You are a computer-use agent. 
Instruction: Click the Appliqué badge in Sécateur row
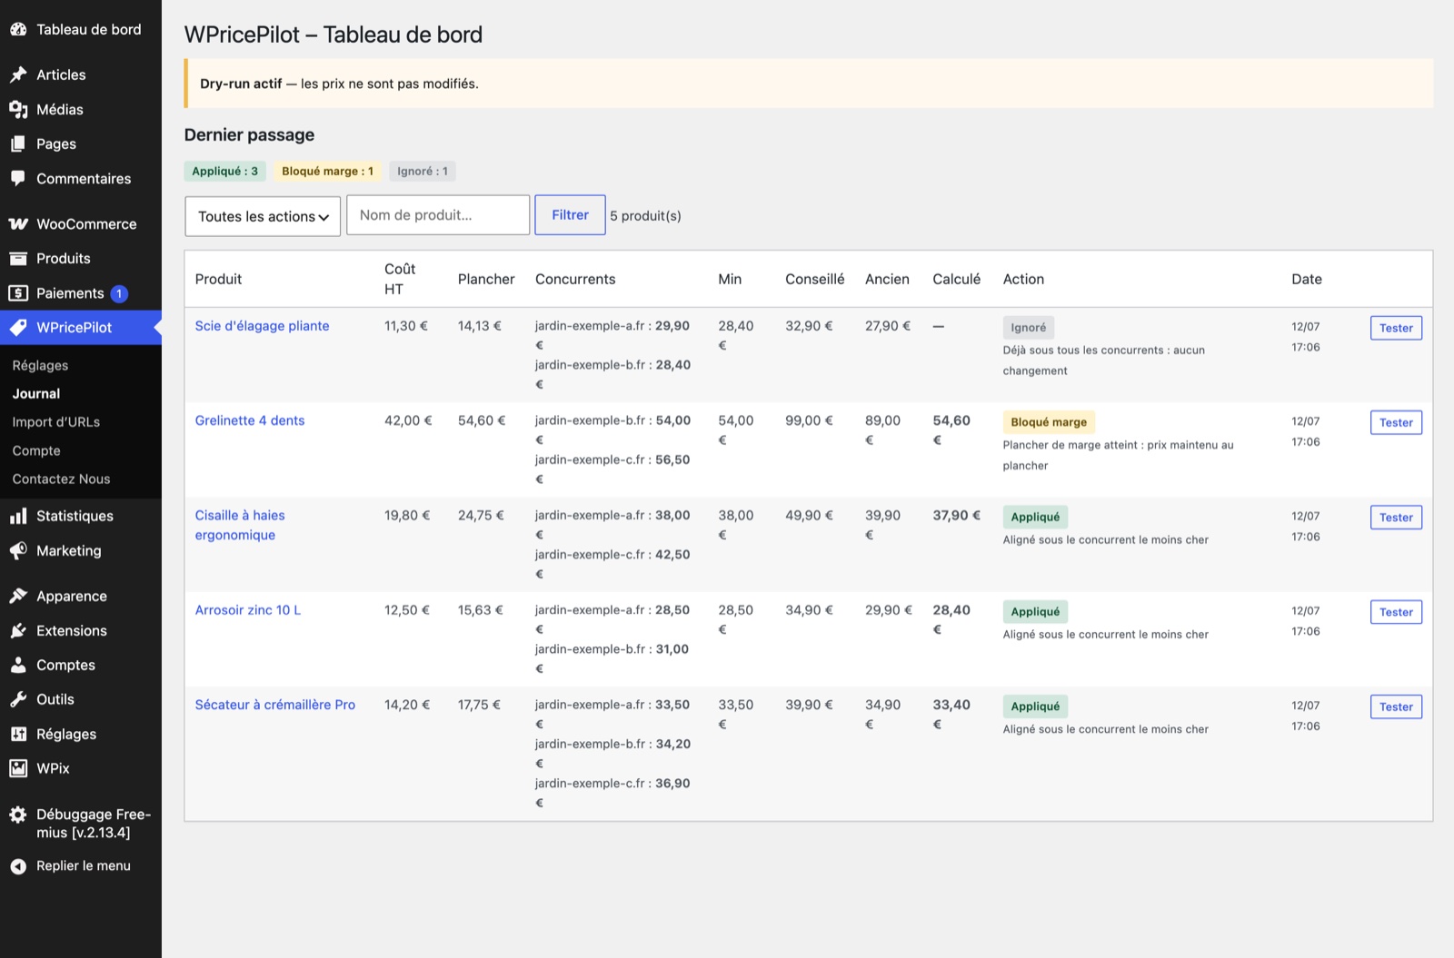coord(1035,706)
